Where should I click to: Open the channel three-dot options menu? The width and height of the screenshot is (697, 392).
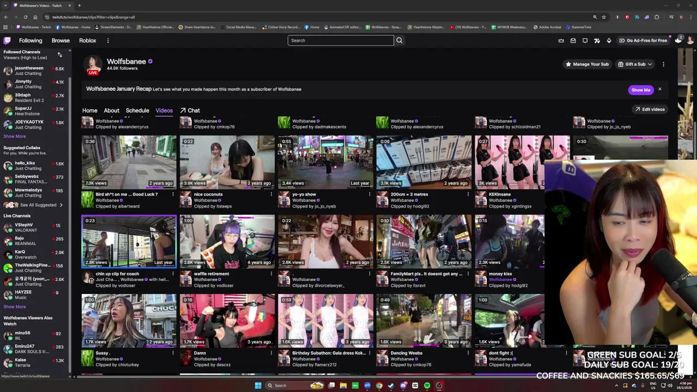pos(663,64)
